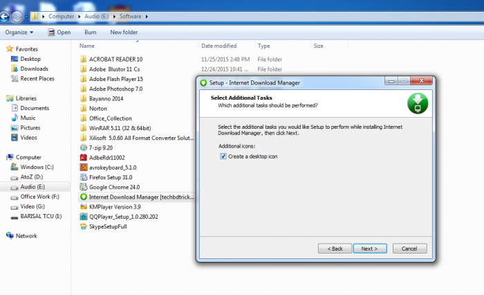
Task: Click Computer in the address bar path
Action: pos(61,17)
